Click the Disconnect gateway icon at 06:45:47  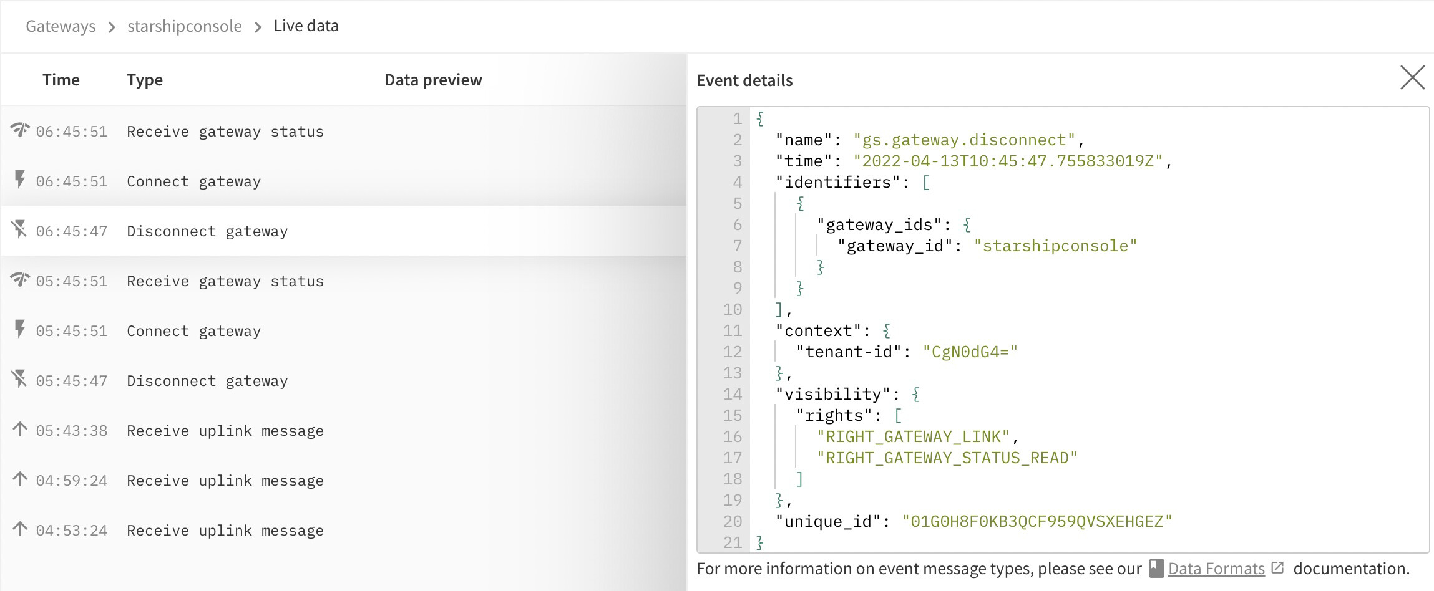point(20,229)
